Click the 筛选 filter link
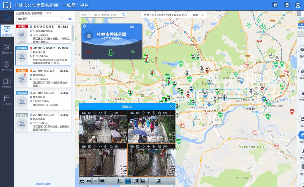304x187 pixels. tap(70, 19)
